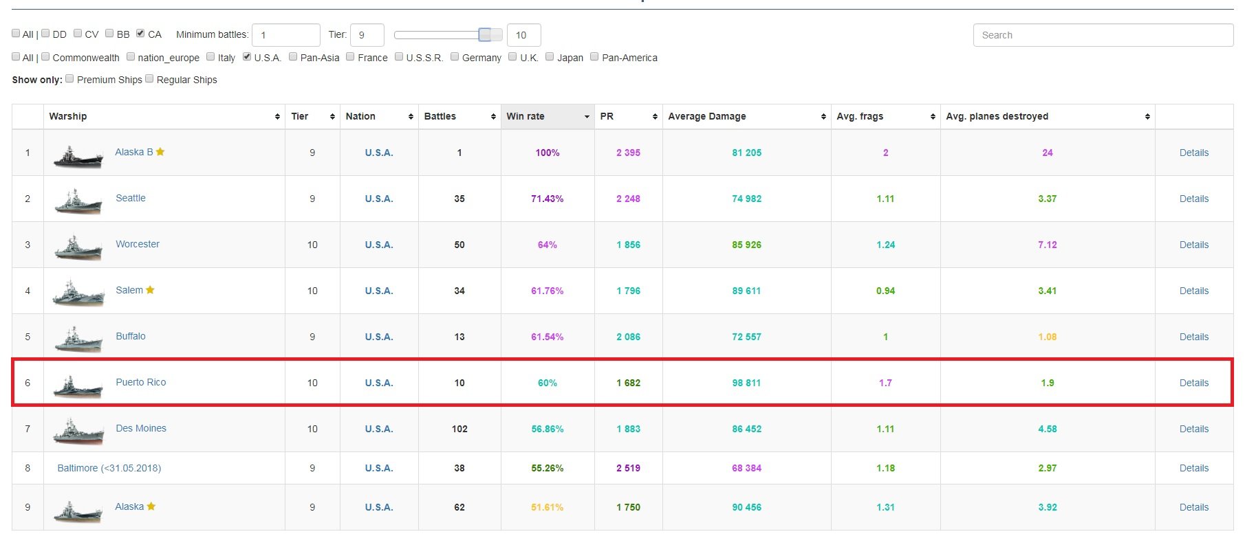Sort the table by Battles column
1245x536 pixels.
click(x=459, y=116)
